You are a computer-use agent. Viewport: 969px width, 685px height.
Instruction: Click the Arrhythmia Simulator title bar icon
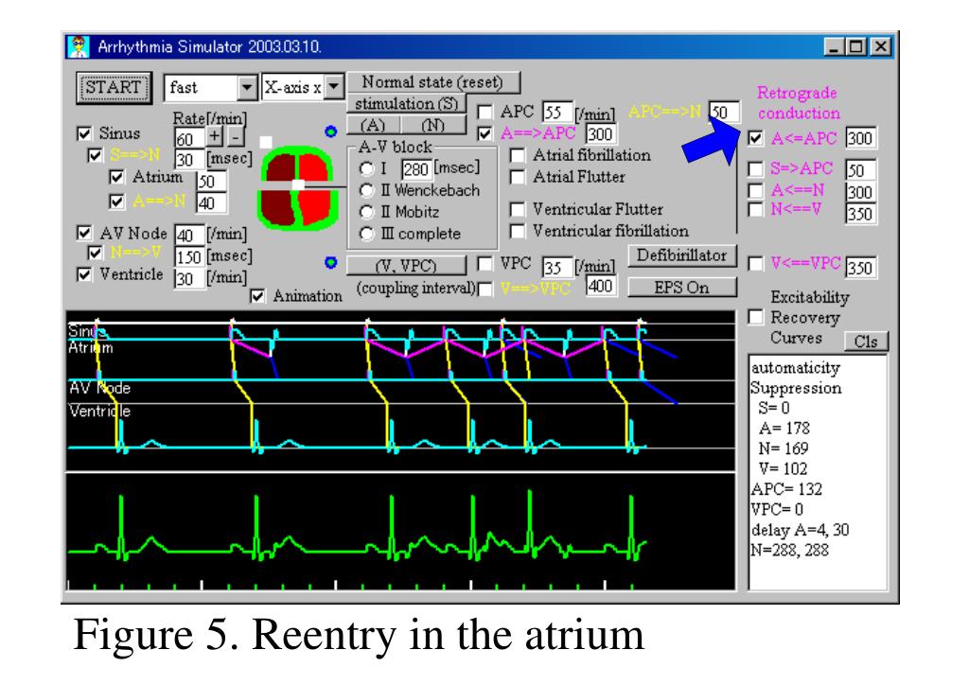pyautogui.click(x=79, y=47)
